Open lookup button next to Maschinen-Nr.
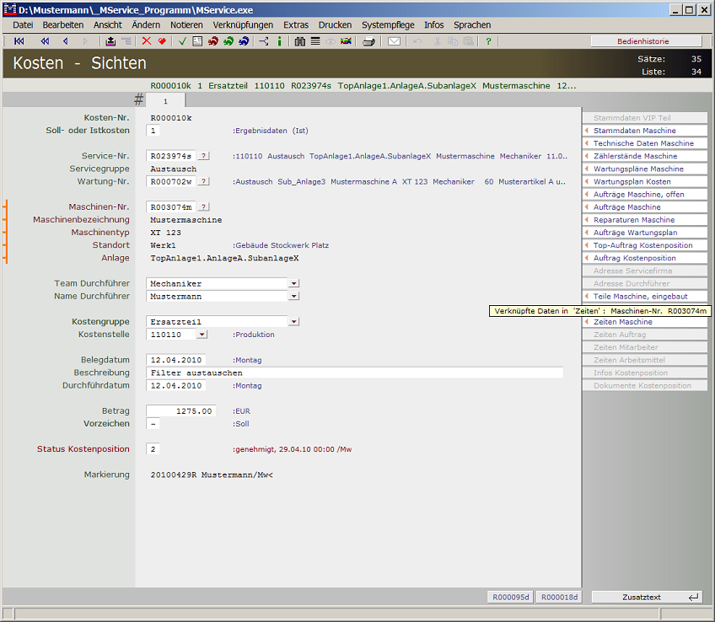This screenshot has width=715, height=622. (203, 207)
